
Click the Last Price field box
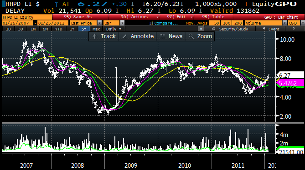83,23
